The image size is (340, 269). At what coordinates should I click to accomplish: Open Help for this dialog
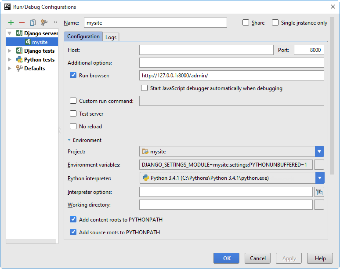320,258
